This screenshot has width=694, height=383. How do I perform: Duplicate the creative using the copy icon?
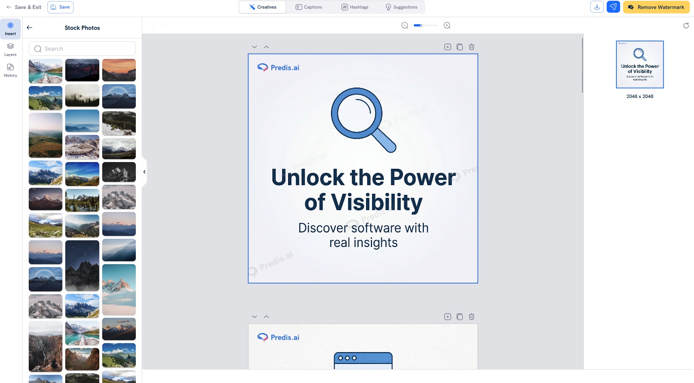tap(460, 47)
